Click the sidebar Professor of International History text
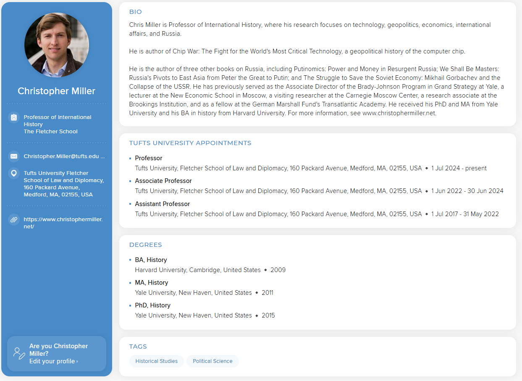Image resolution: width=522 pixels, height=381 pixels. 58,121
